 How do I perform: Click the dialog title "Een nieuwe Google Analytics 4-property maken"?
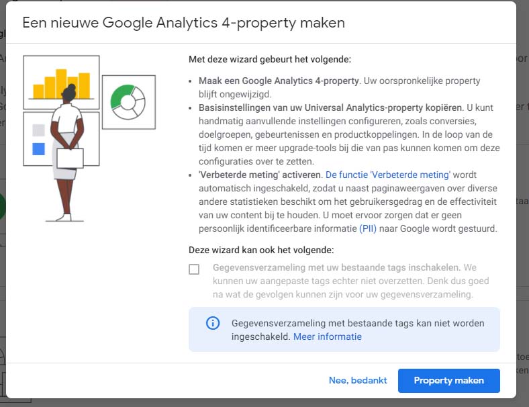point(183,23)
